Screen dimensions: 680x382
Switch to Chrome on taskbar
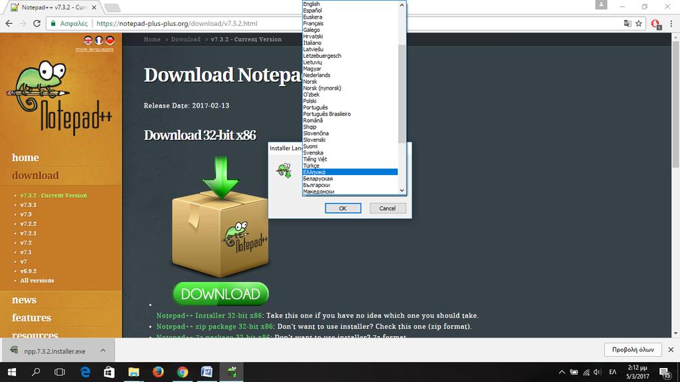point(183,372)
